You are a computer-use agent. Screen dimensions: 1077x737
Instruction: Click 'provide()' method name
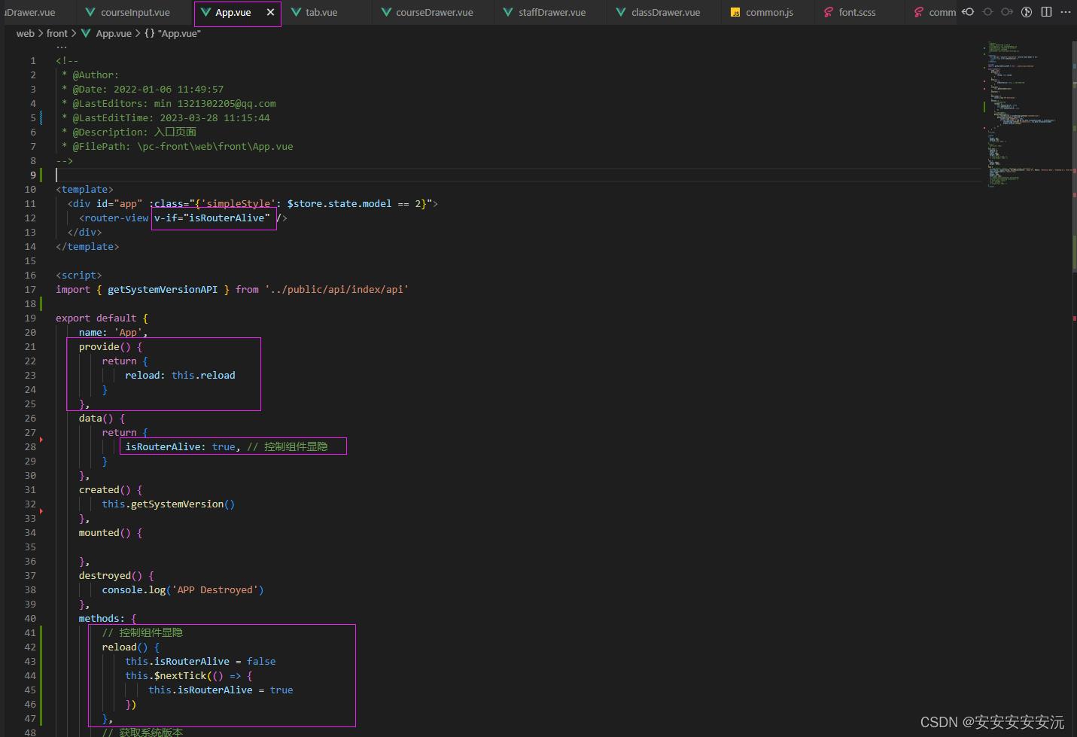pyautogui.click(x=105, y=346)
